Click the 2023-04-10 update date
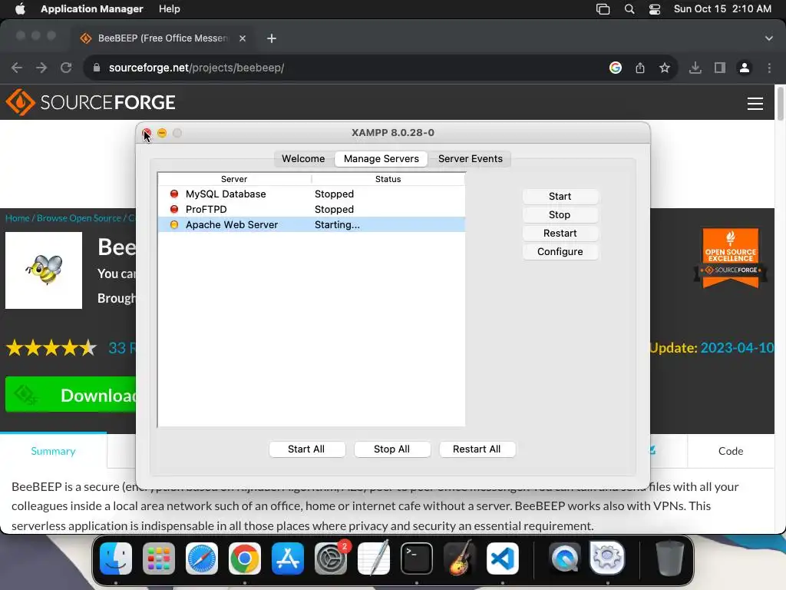Viewport: 786px width, 590px height. coord(737,348)
